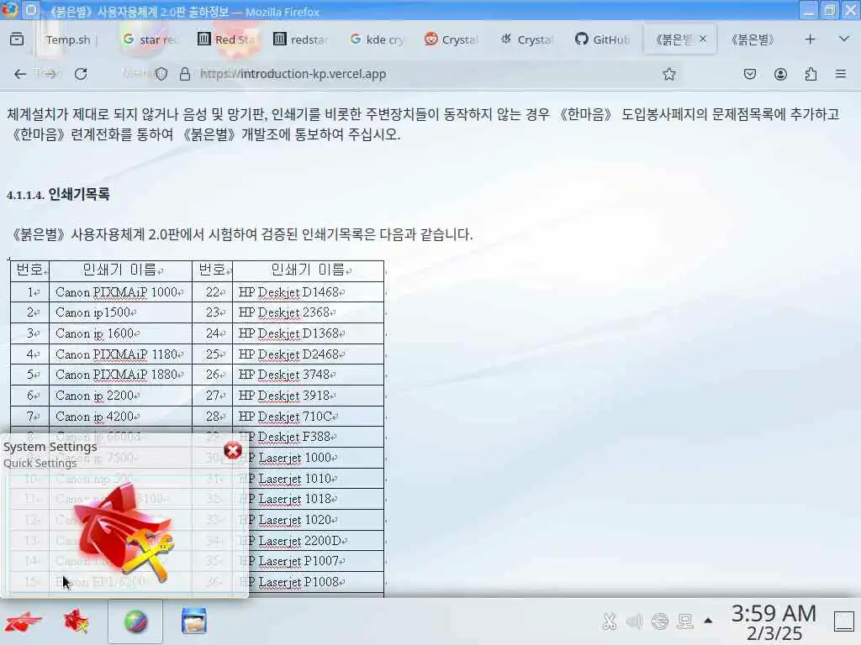Select the HP Deskjet F388 cell
Viewport: 861px width, 645px height.
(308, 437)
